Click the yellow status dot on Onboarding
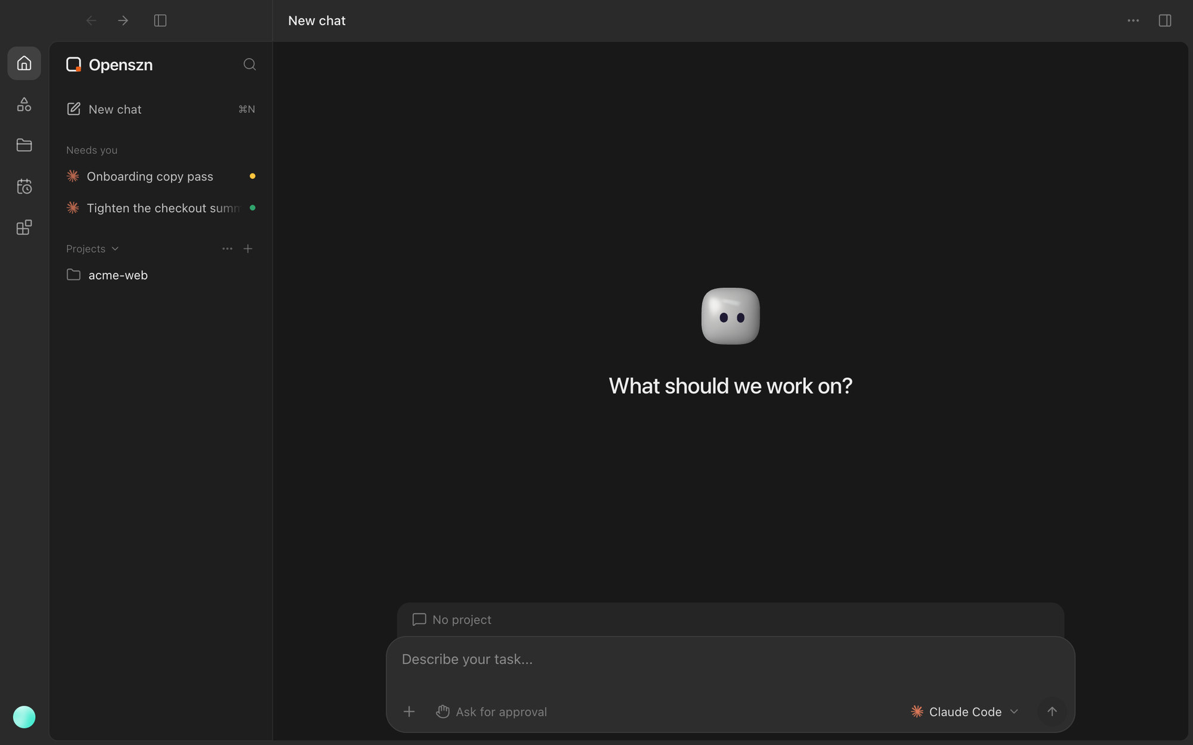The image size is (1193, 745). click(x=252, y=176)
